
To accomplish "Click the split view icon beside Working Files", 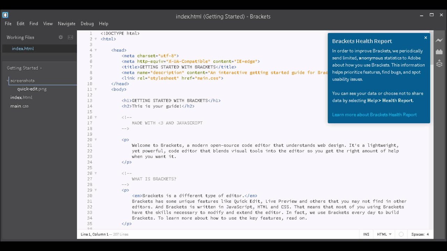I will [70, 37].
